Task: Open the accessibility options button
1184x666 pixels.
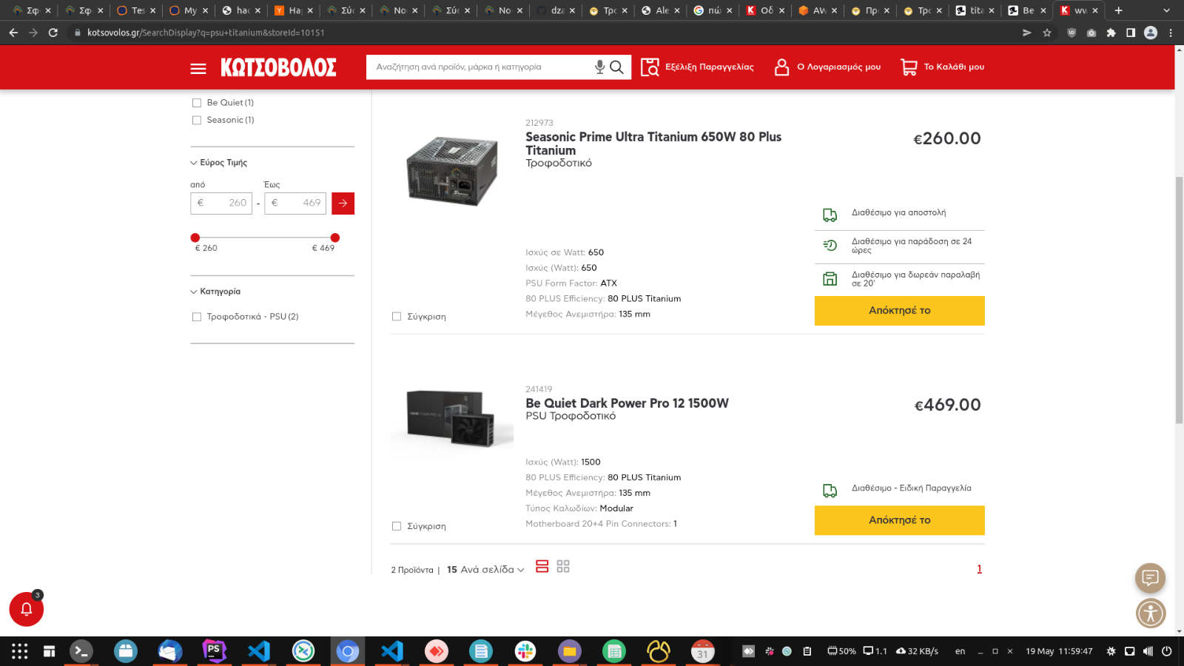Action: [1151, 613]
